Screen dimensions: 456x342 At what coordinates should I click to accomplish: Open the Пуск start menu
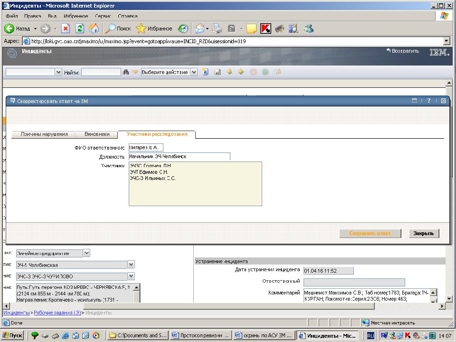coord(12,335)
